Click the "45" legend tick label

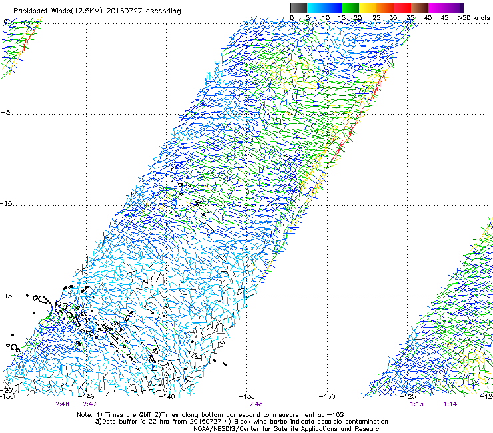coord(444,18)
